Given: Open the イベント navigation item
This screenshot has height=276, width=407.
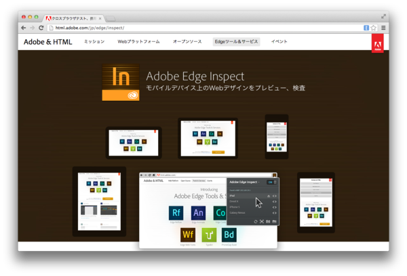Looking at the screenshot, I should pos(279,42).
